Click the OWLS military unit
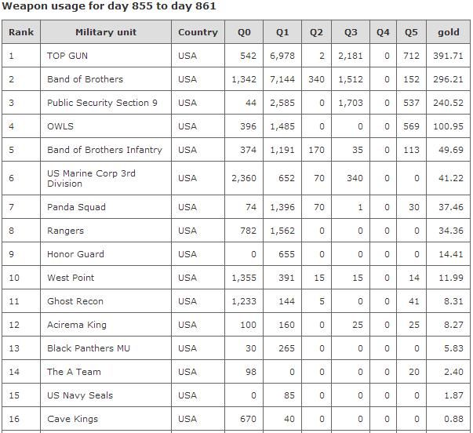The height and width of the screenshot is (433, 473). [x=60, y=126]
